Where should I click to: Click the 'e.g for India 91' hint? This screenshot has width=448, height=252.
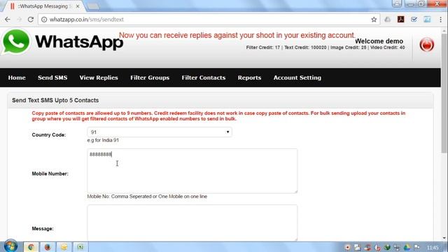click(103, 140)
